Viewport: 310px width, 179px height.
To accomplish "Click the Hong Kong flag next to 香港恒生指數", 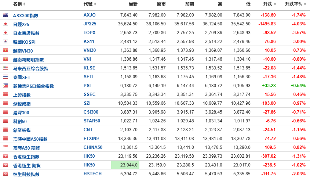I will click(5, 156).
